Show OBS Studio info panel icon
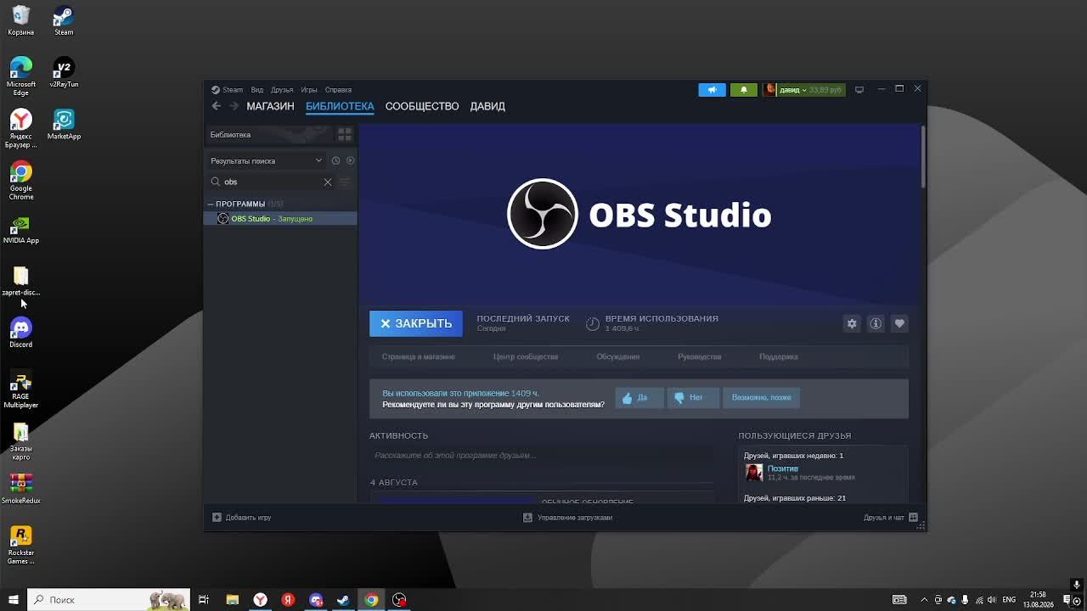The image size is (1087, 611). click(x=876, y=323)
